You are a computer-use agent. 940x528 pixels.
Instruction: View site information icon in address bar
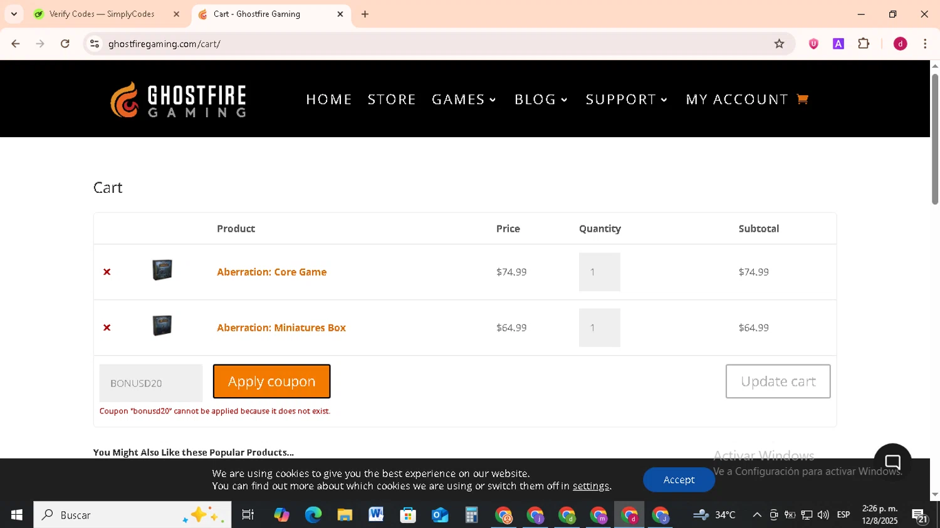(95, 44)
